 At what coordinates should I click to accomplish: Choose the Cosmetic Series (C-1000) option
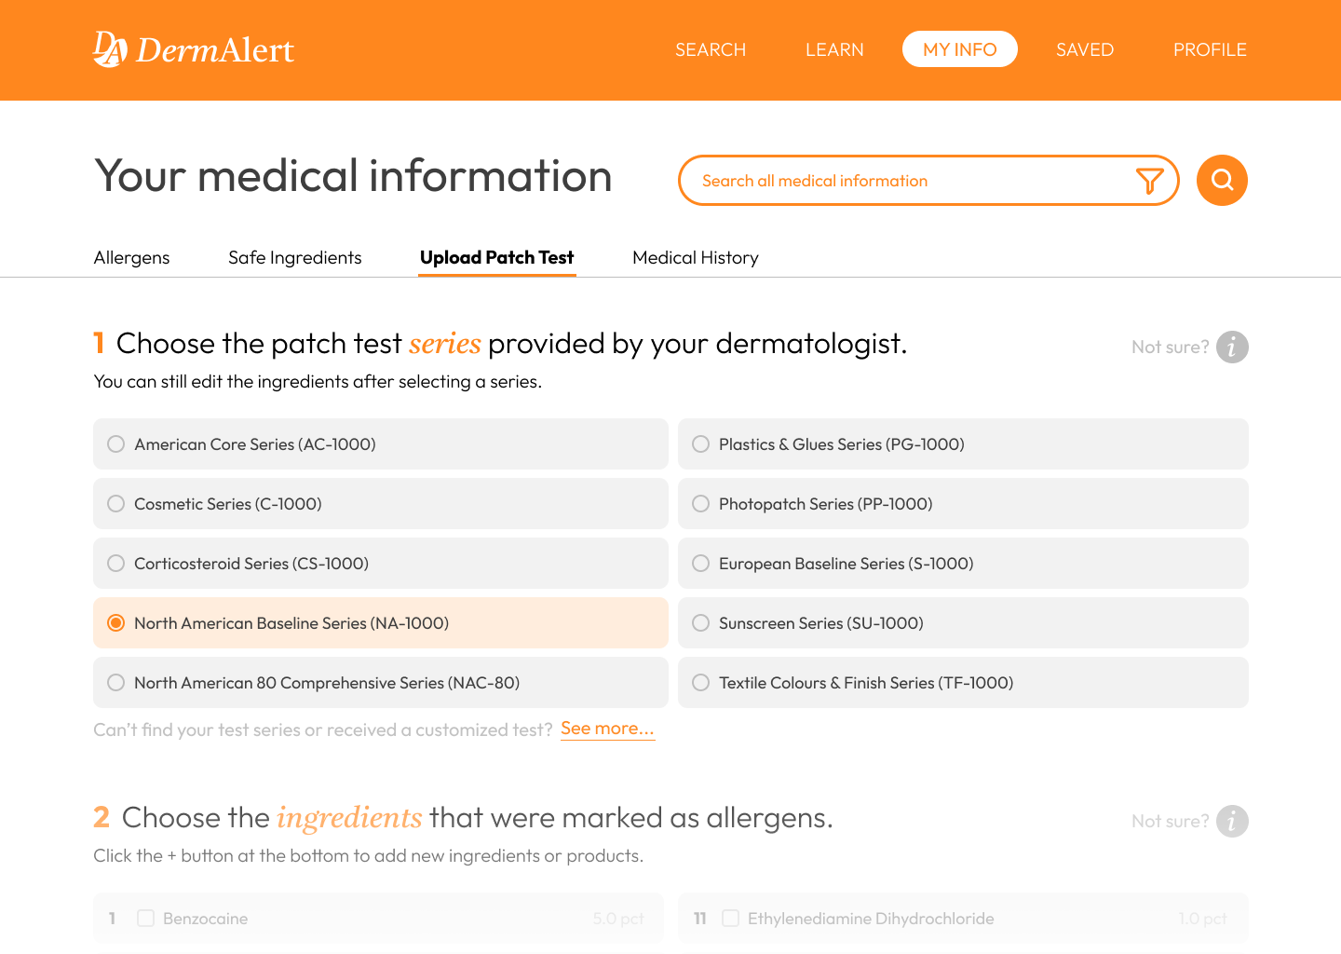(116, 504)
